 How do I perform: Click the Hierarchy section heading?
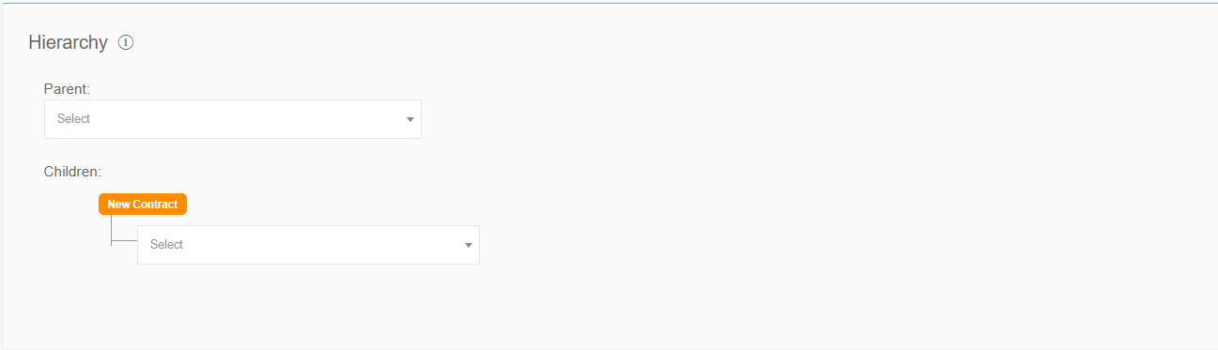coord(68,42)
